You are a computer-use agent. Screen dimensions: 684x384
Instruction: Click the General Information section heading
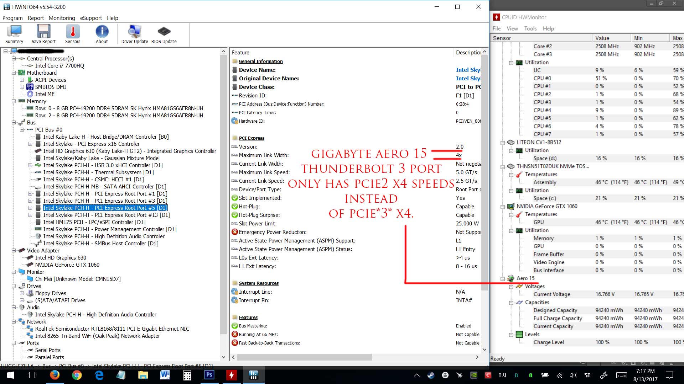tap(261, 62)
